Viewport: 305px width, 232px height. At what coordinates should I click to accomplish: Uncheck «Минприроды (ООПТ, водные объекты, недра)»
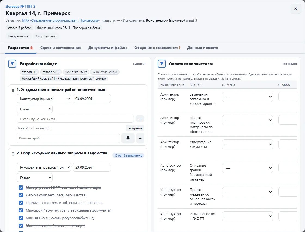21,187
